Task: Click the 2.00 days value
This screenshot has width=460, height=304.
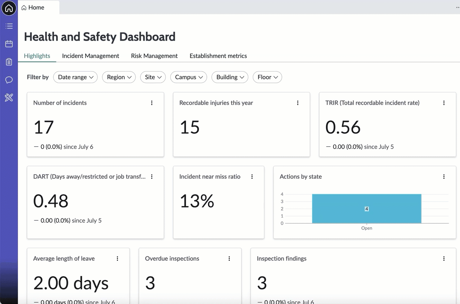Action: click(71, 283)
